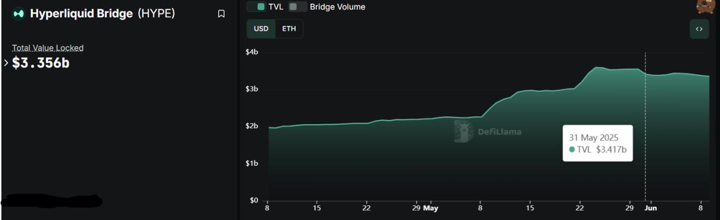
Task: Click the May label on the date axis
Action: click(x=430, y=208)
